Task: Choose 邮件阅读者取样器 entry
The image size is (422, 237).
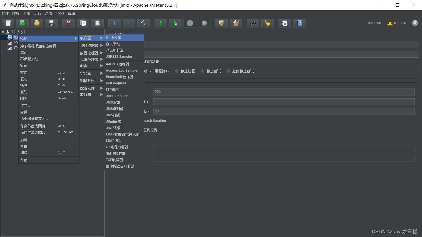Action: coord(124,166)
